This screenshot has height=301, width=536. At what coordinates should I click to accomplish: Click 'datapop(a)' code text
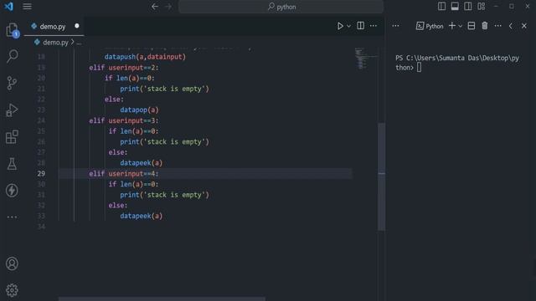140,110
